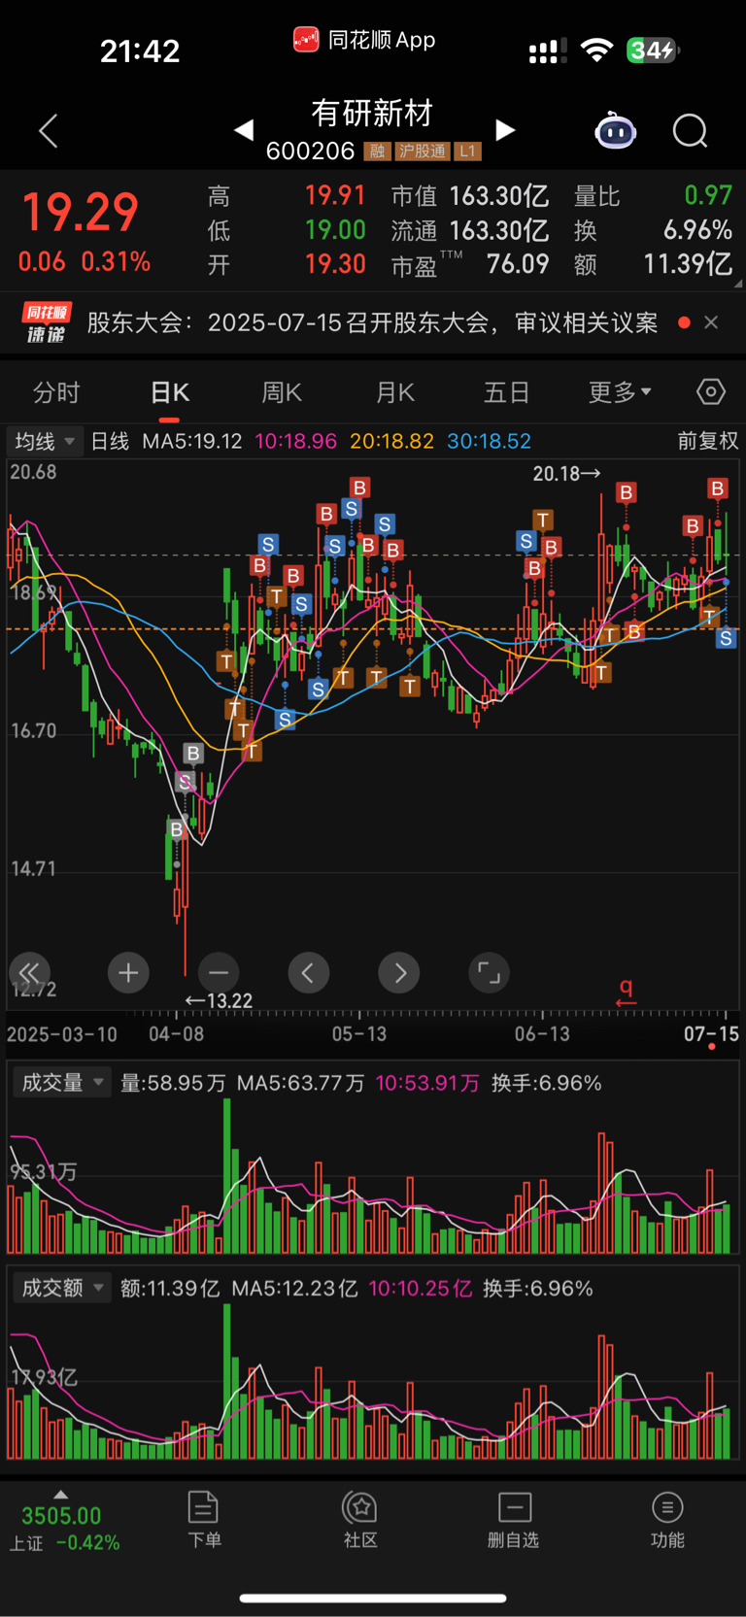Viewport: 746px width, 1617px height.
Task: Tap the MA5:19.12 indicator label
Action: (x=192, y=441)
